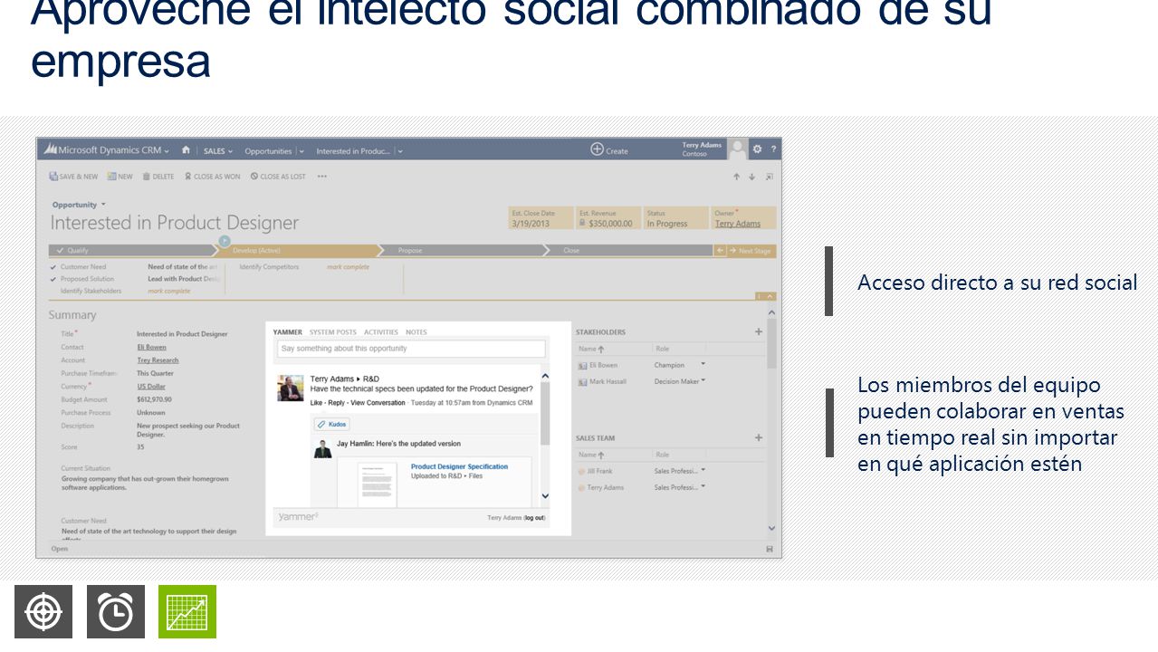Viewport: 1158px width, 652px height.
Task: Click CLOSE AS WON command
Action: click(213, 177)
